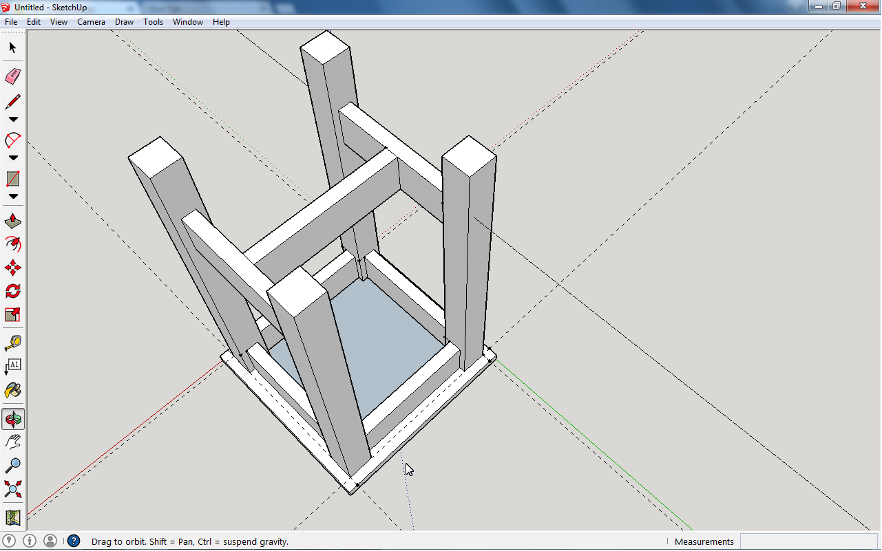This screenshot has height=551, width=882.
Task: Select the Offset tool
Action: coord(12,314)
